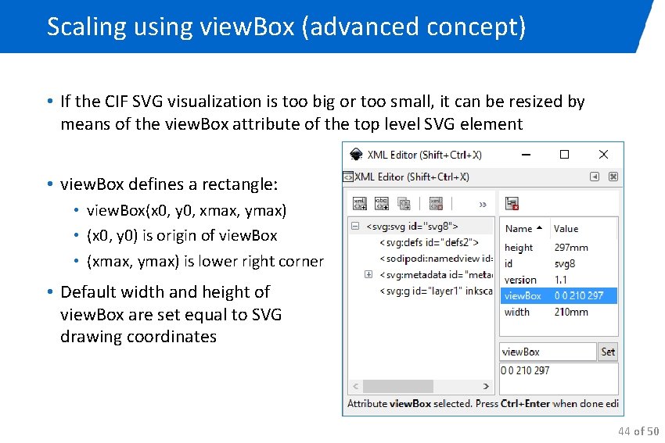Click the 1.1 version value

tap(561, 280)
